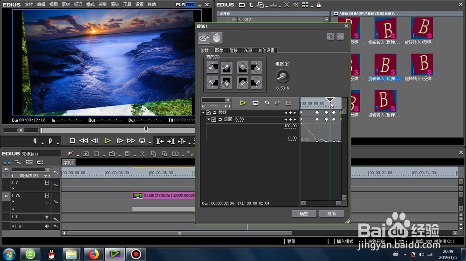466x261 pixels.
Task: Adjust the 进展 progress knob
Action: 282,76
